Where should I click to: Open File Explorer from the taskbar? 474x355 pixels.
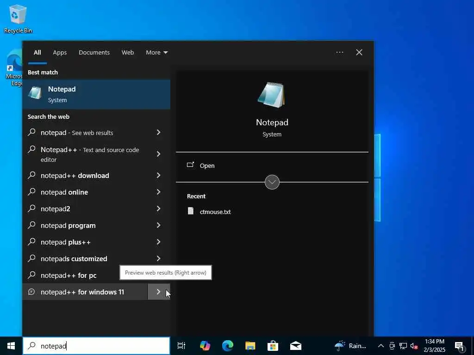point(250,346)
